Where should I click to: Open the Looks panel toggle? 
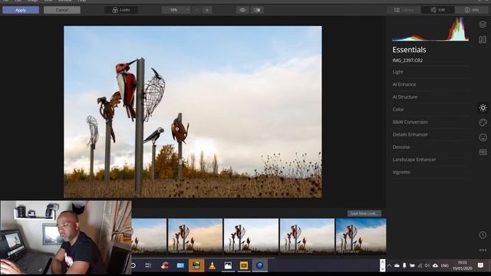121,10
